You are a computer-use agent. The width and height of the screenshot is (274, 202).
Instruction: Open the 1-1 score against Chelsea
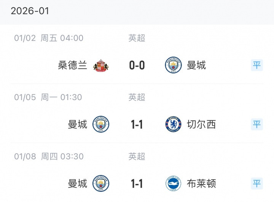coord(137,124)
